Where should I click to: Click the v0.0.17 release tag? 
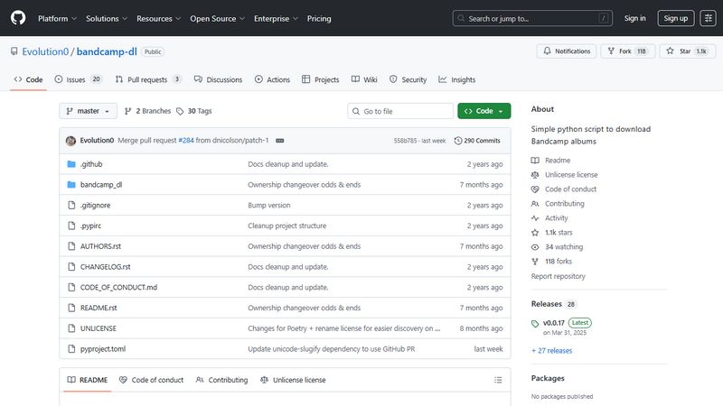coord(554,322)
